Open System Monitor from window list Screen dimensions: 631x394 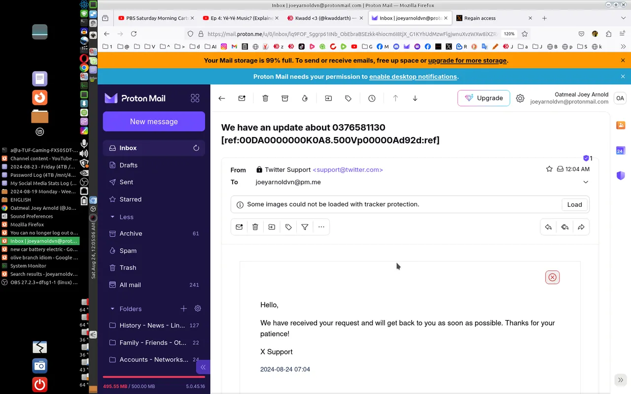click(39, 265)
